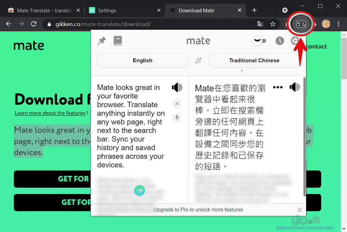Open Mate settings gear icon

295,41
